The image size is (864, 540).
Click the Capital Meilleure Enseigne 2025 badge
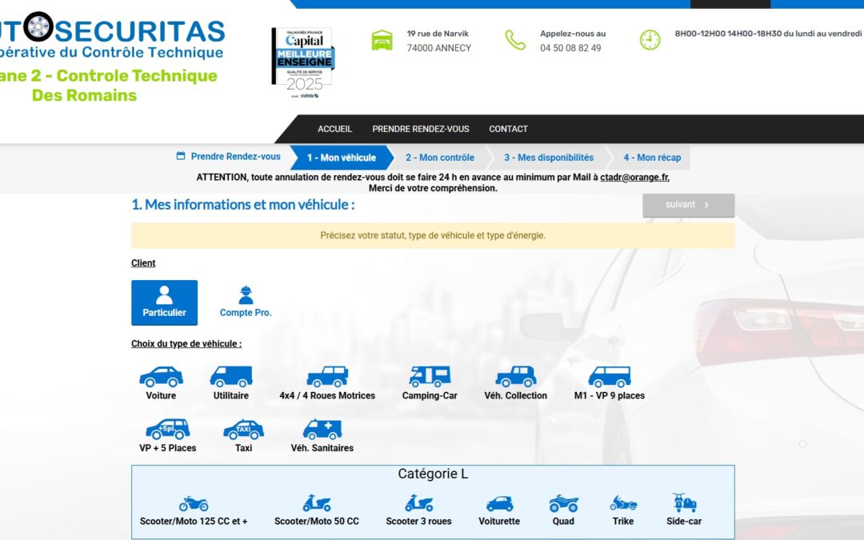[x=302, y=63]
